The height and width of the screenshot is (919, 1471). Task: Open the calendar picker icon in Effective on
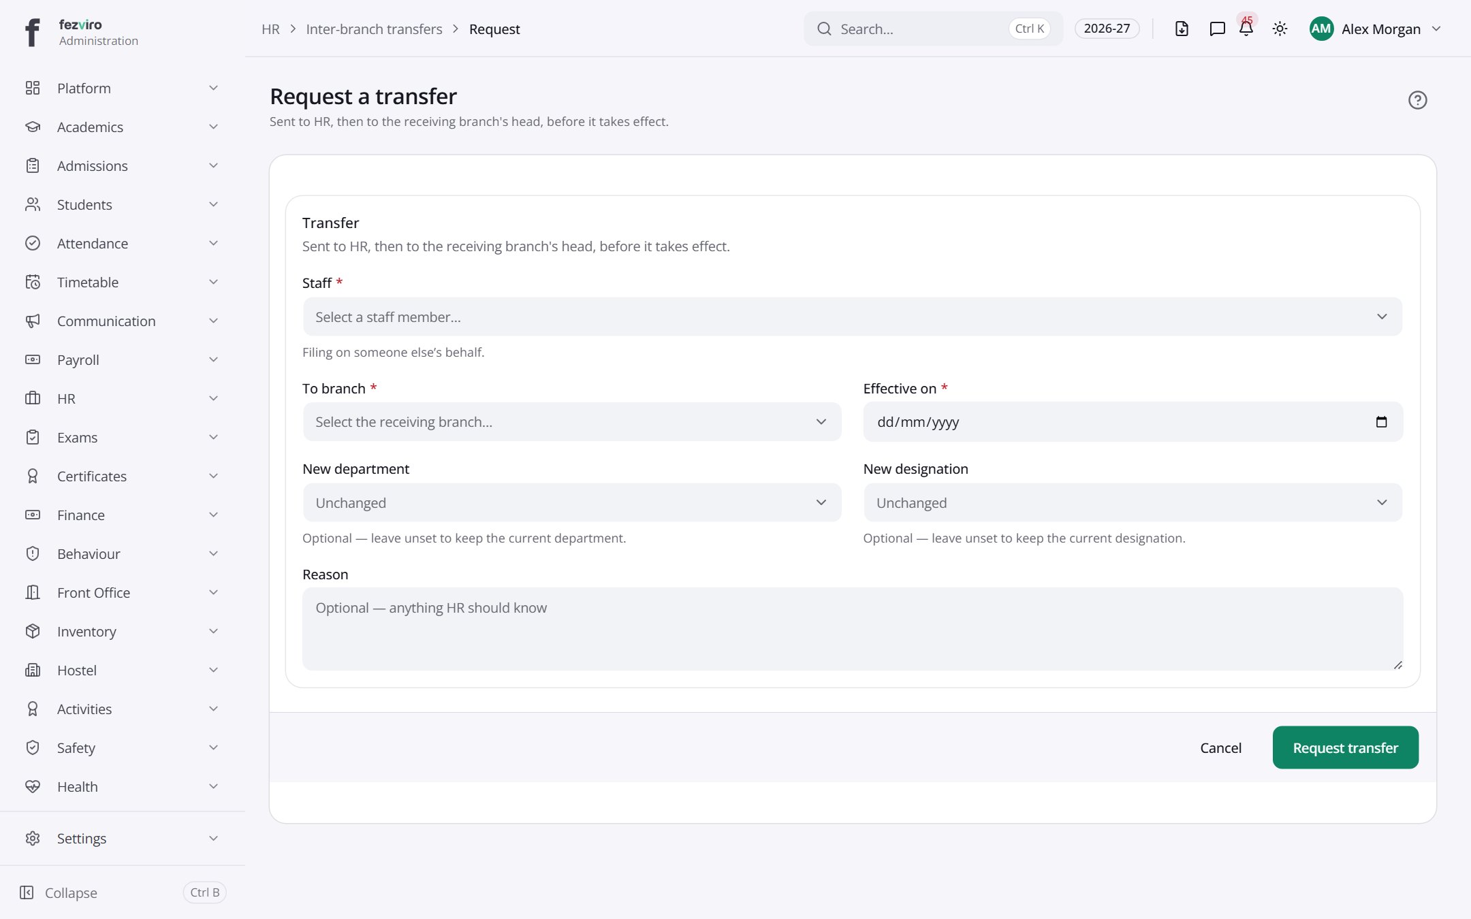1381,422
